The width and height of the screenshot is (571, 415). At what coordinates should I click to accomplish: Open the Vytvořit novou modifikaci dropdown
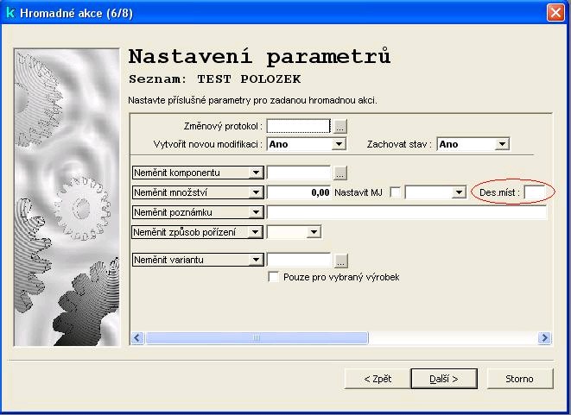click(x=339, y=144)
